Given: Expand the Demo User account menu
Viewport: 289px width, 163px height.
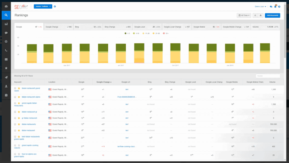Looking at the screenshot, I should [260, 7].
